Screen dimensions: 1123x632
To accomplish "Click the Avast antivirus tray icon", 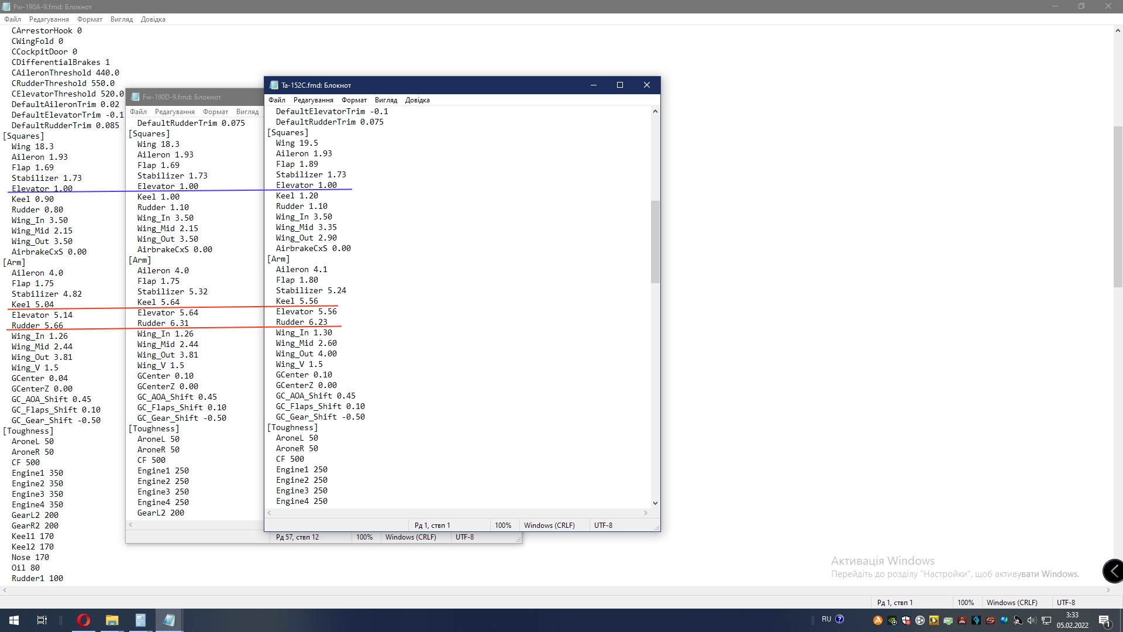I will [878, 620].
